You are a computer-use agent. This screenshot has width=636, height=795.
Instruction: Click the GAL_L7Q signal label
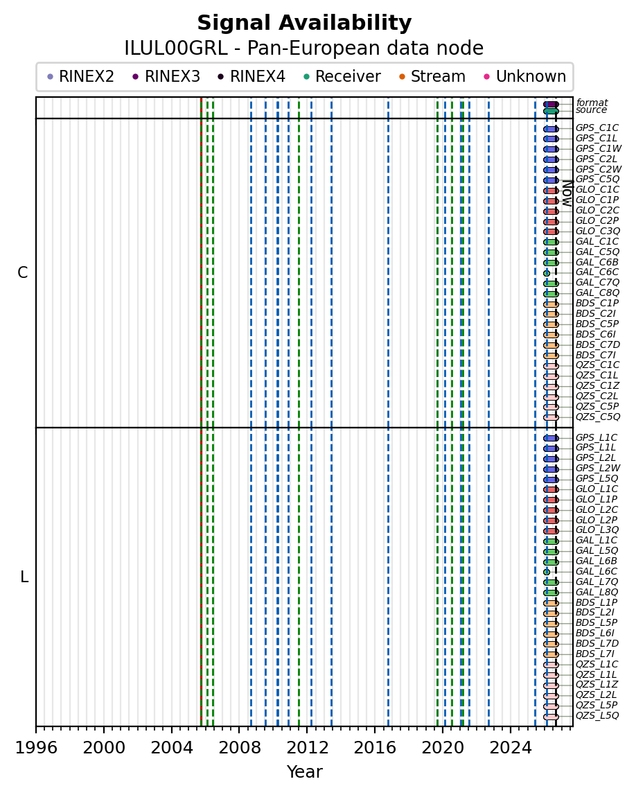pos(597,582)
